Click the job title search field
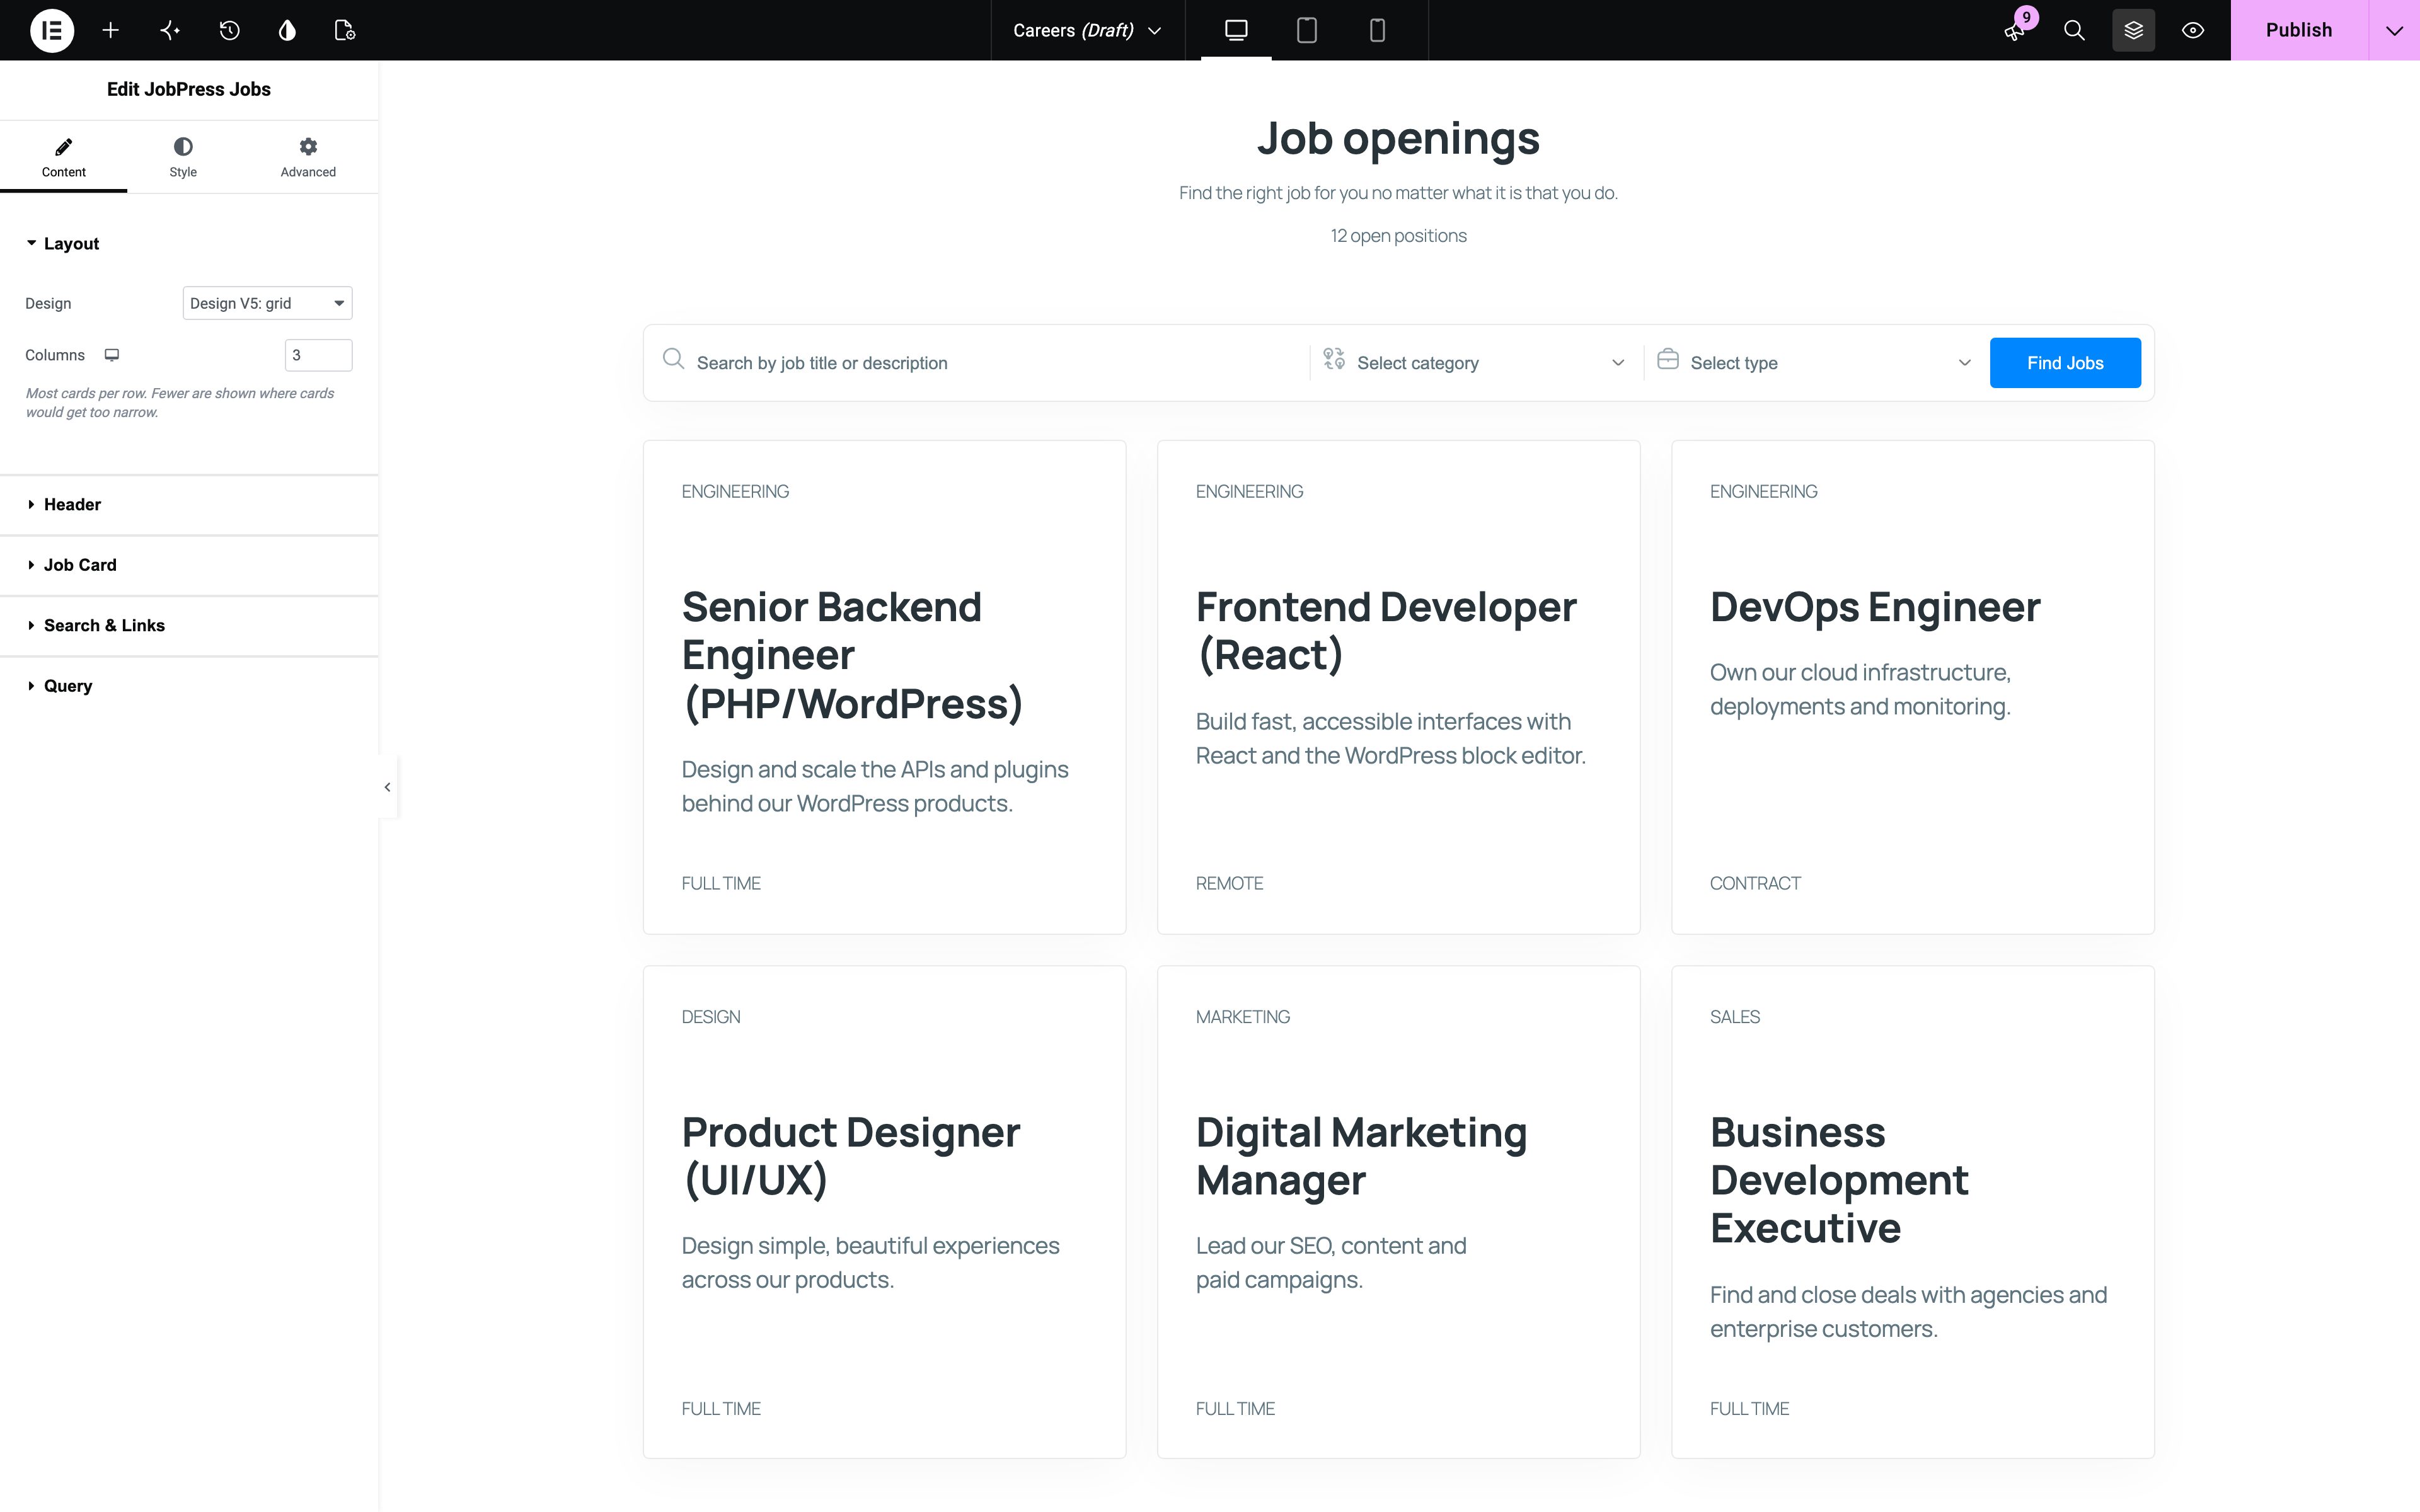The height and width of the screenshot is (1512, 2420). pyautogui.click(x=980, y=363)
